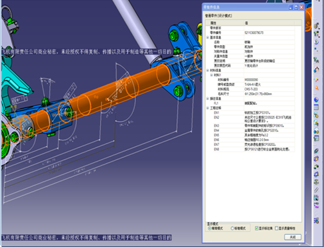Select the EN6 row
Image resolution: width=324 pixels, height=247 pixels.
click(x=250, y=140)
